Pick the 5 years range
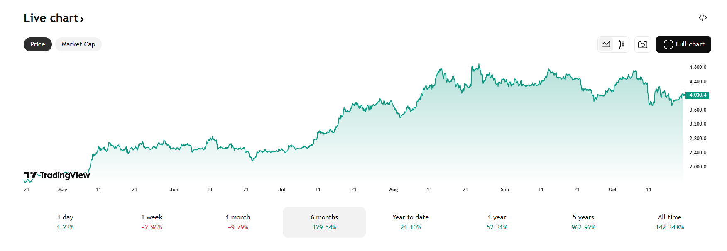 [x=583, y=222]
